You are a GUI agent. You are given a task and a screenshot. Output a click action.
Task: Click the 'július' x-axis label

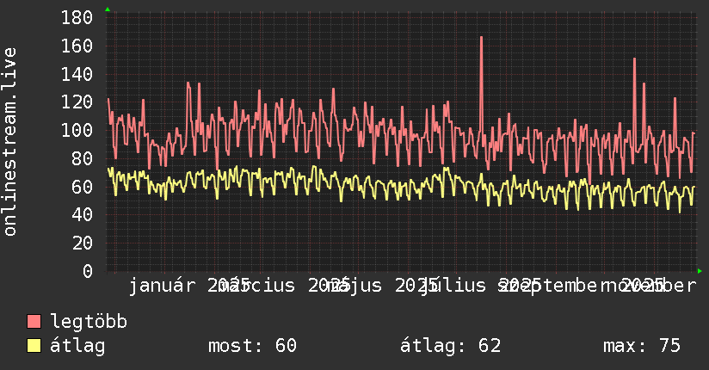453,286
